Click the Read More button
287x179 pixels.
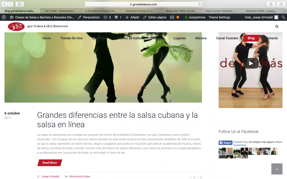point(50,163)
